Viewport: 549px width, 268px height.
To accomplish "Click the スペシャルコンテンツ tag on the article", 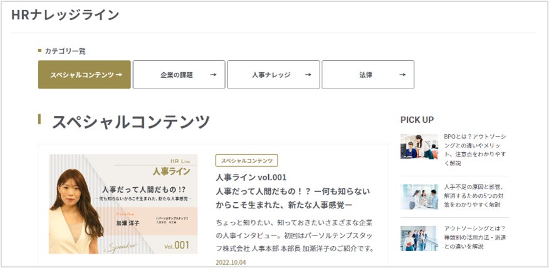I will tap(246, 161).
